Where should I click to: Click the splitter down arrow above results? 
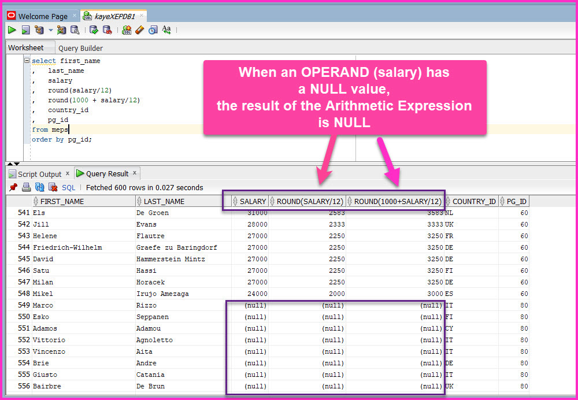coord(17,164)
